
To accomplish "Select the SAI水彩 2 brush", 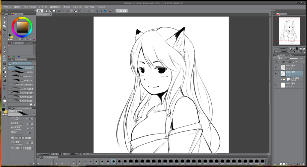I will (21, 68).
